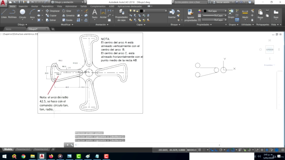
Task: Select the Línea drawing tool
Action: pyautogui.click(x=4, y=14)
